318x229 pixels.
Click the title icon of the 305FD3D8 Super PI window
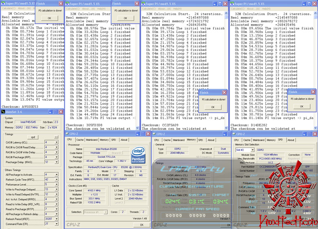pos(67,4)
